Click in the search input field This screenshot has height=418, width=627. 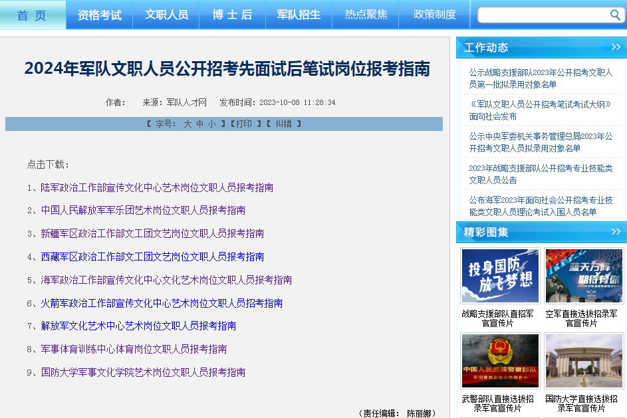point(542,15)
